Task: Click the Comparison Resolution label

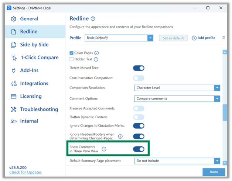Action: pyautogui.click(x=88, y=88)
